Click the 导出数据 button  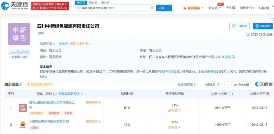[x=242, y=84]
